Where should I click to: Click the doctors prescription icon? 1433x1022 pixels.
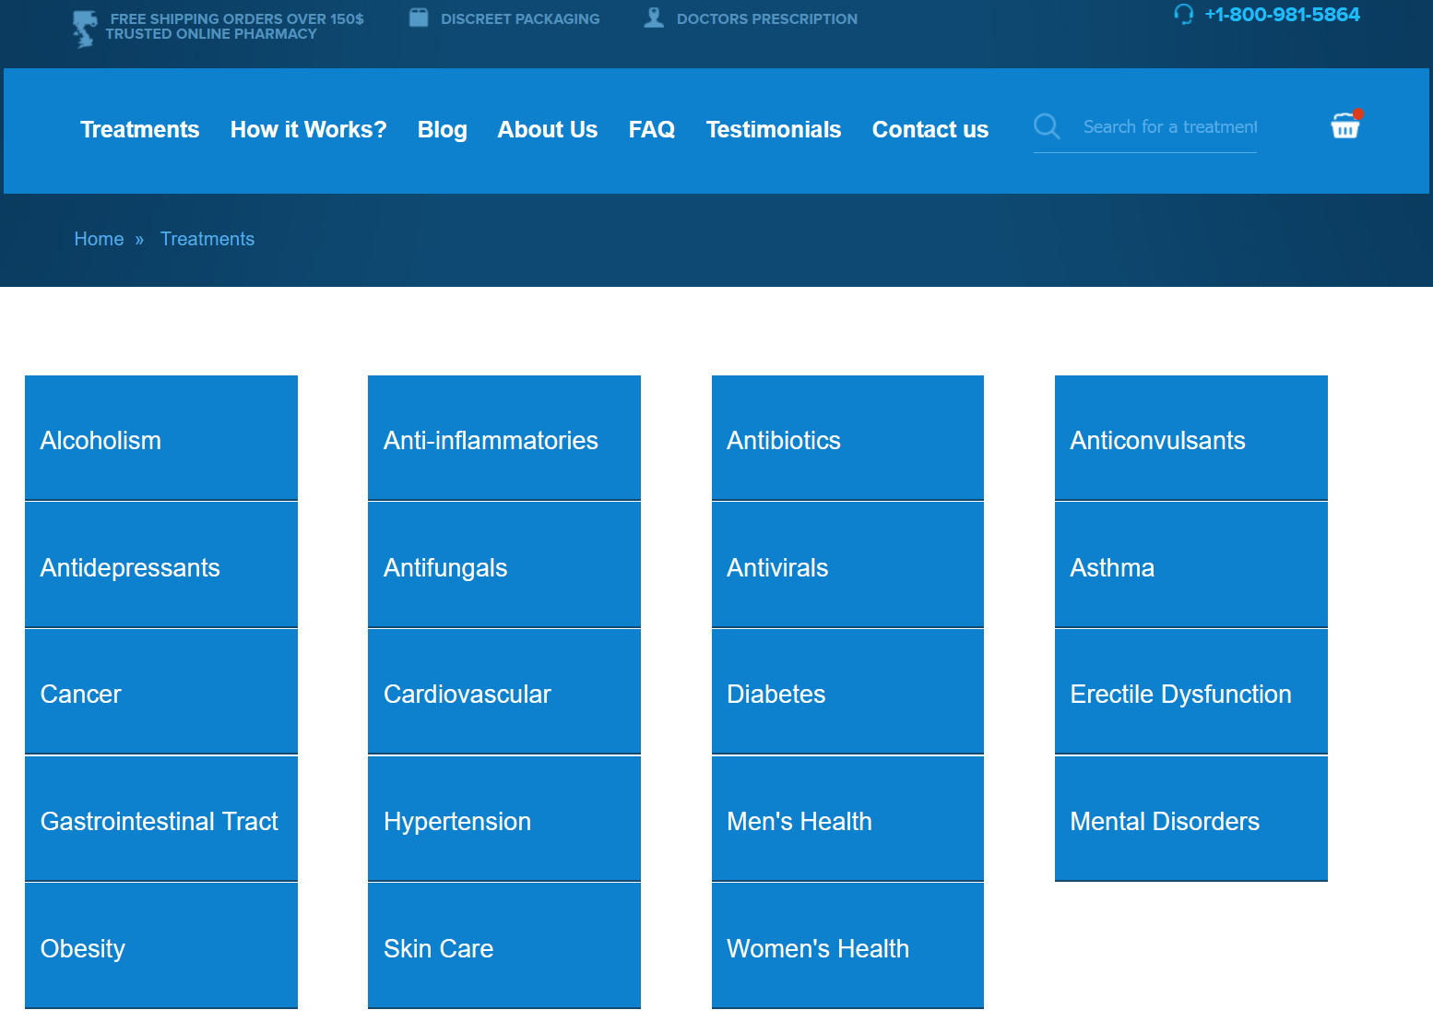pos(654,17)
